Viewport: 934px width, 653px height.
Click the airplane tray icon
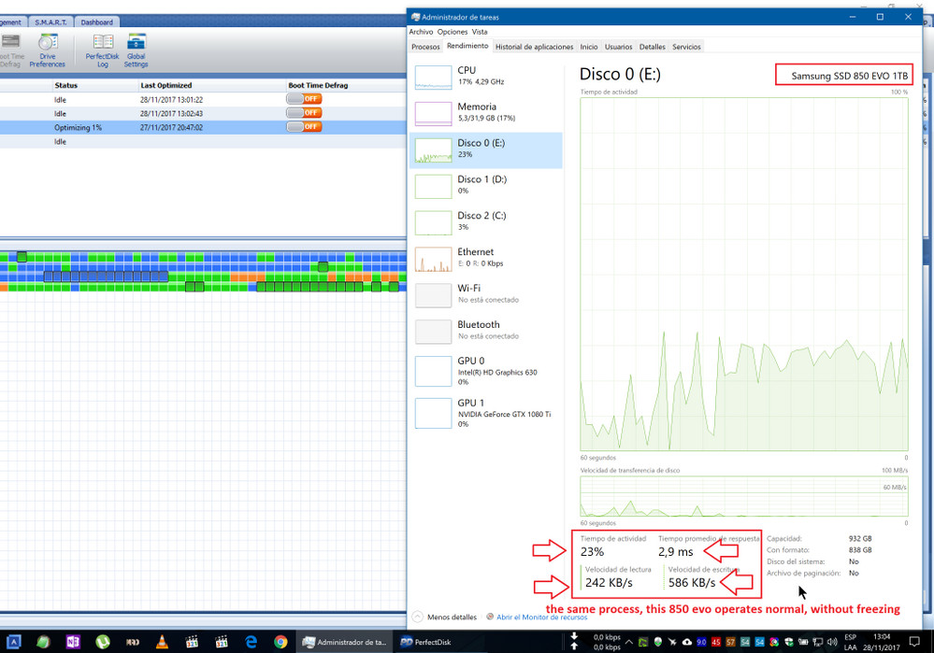point(672,642)
